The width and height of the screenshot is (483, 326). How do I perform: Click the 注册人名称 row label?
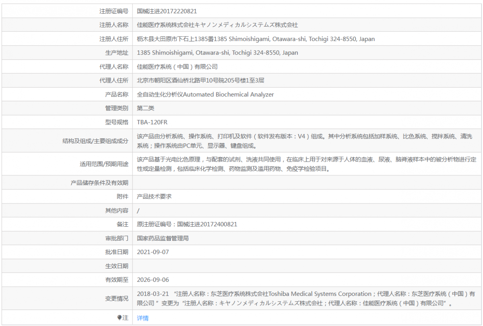[x=114, y=25]
